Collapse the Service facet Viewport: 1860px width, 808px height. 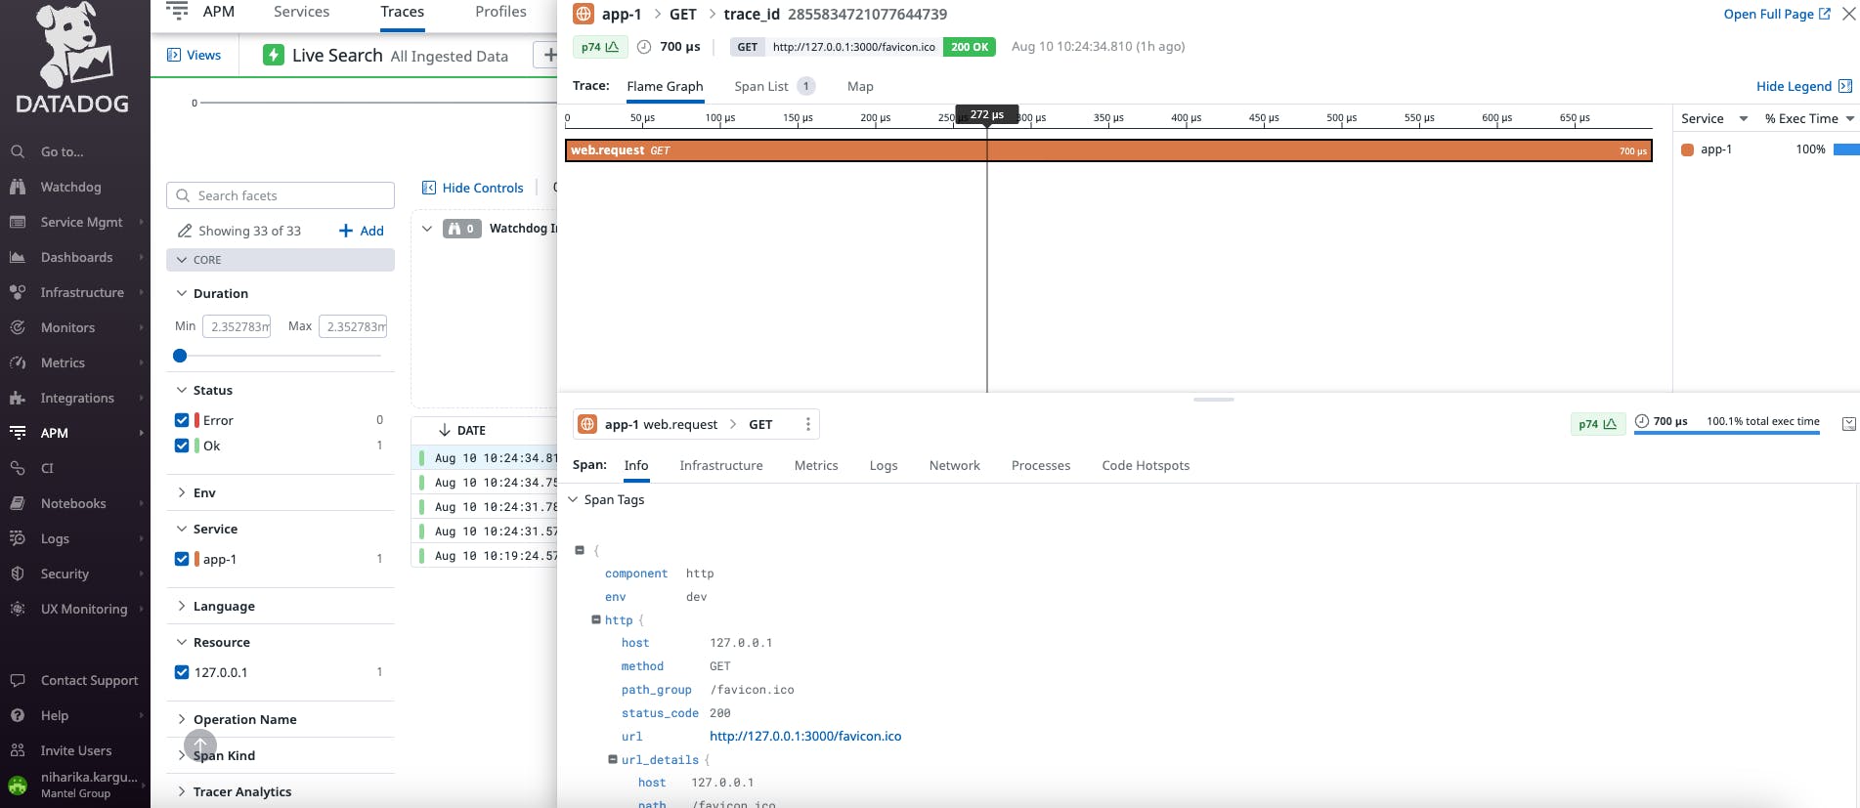coord(182,529)
